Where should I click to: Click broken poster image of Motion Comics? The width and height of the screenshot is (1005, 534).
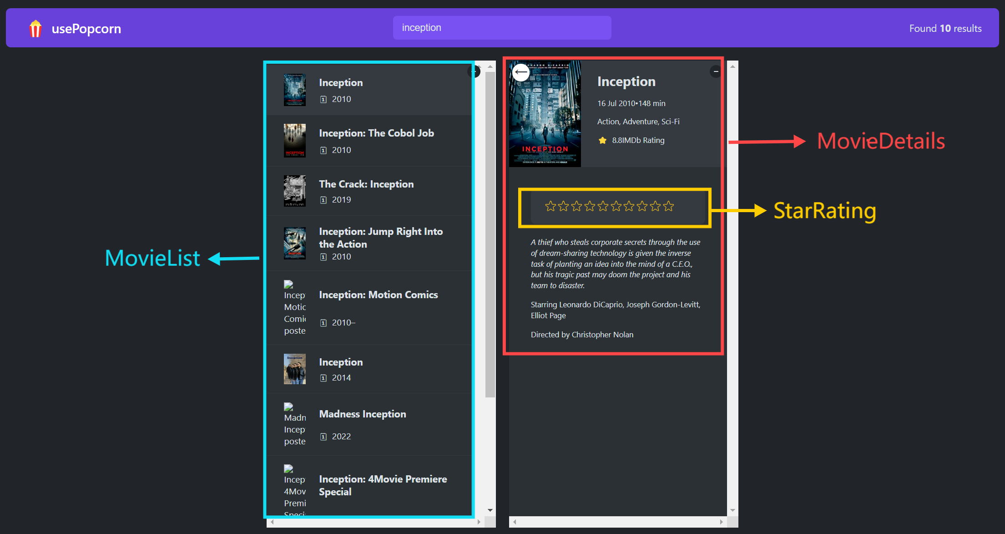tap(295, 308)
